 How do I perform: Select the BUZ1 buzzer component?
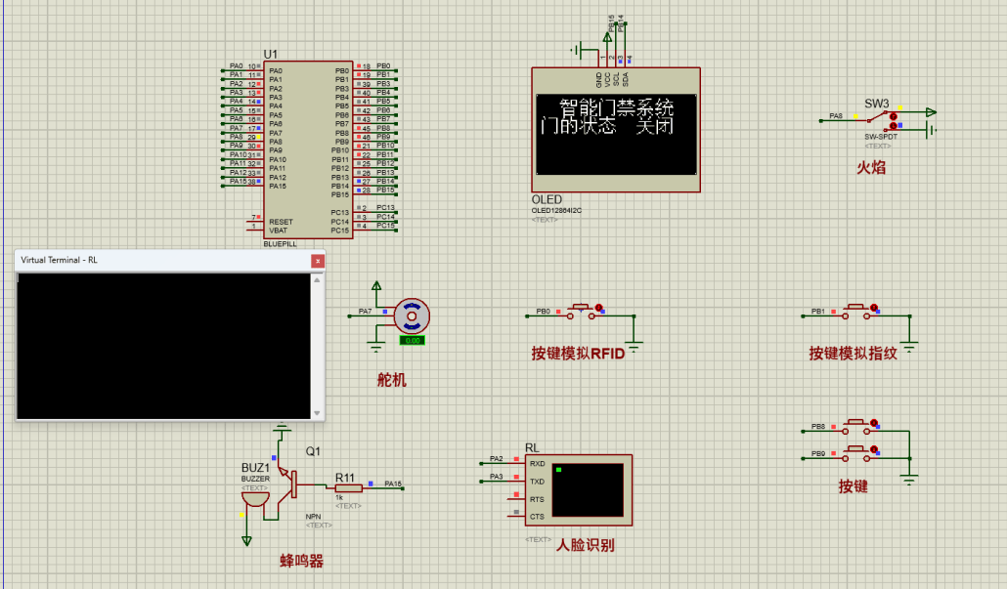255,497
